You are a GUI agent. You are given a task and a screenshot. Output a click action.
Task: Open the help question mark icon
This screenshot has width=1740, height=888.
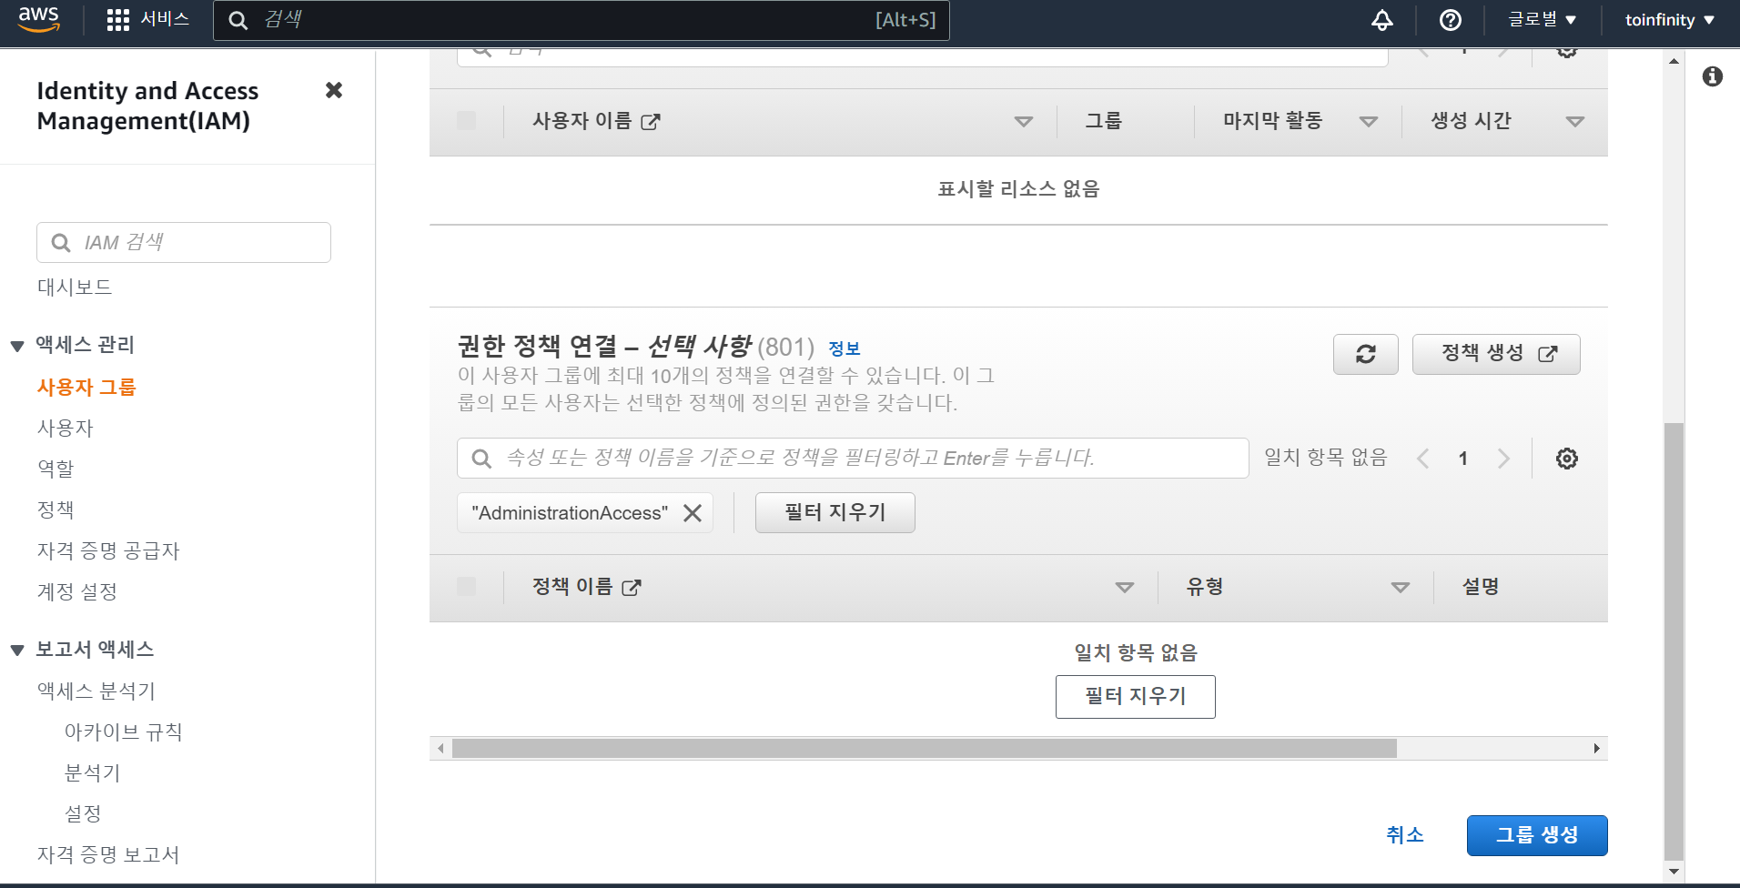coord(1451,20)
